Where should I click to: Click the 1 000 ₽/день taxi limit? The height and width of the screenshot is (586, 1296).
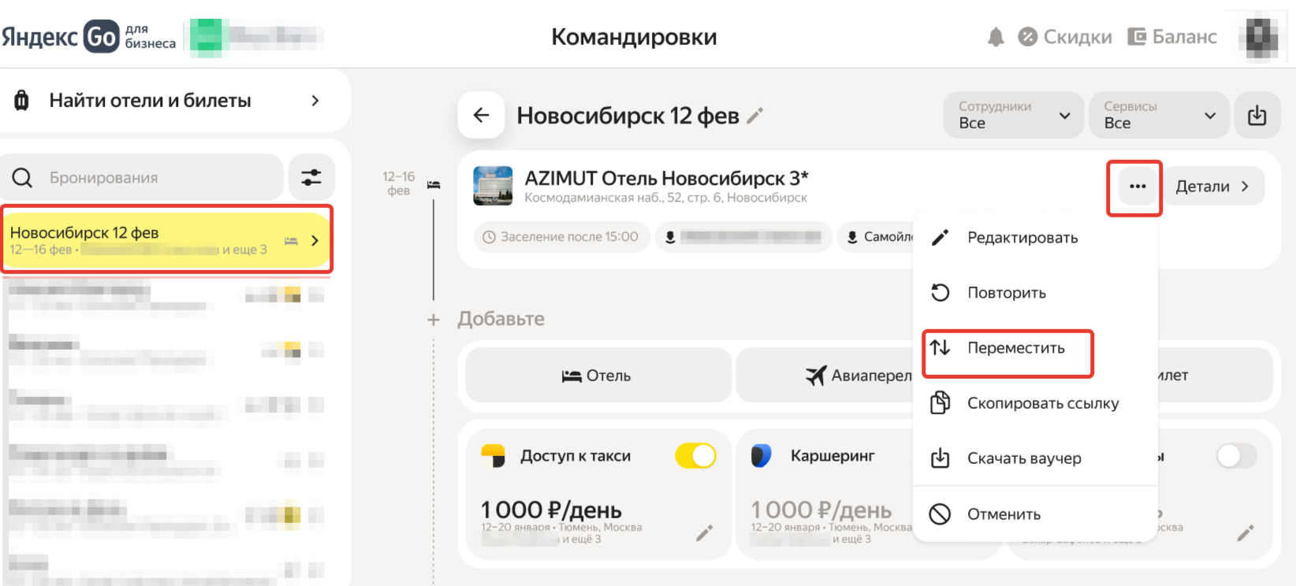(x=551, y=510)
